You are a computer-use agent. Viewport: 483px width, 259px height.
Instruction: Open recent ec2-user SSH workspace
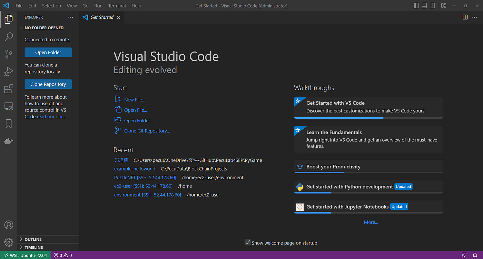[x=143, y=186]
